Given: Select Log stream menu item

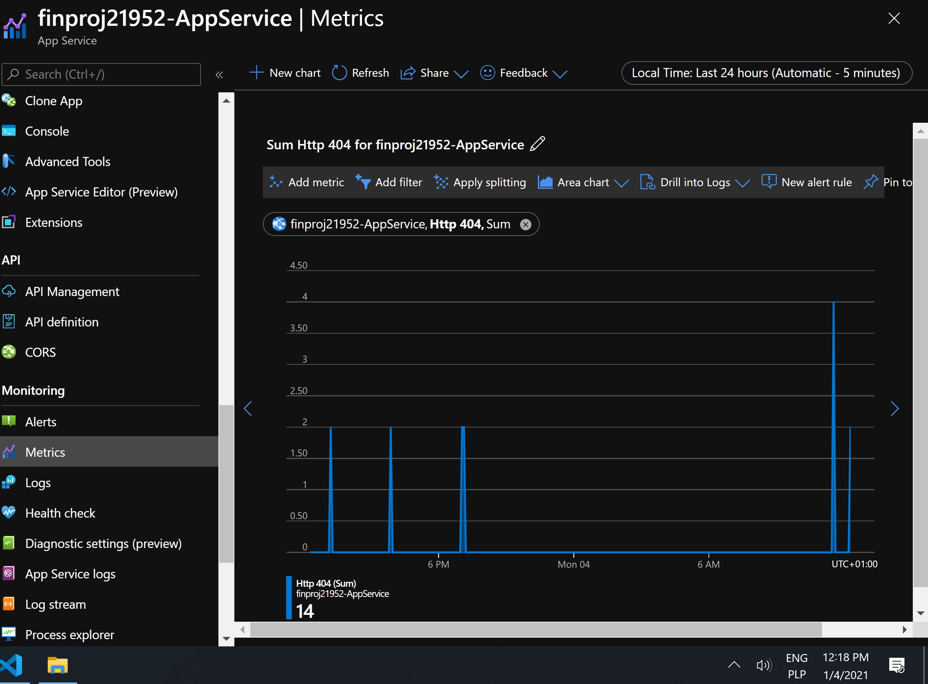Looking at the screenshot, I should 55,604.
